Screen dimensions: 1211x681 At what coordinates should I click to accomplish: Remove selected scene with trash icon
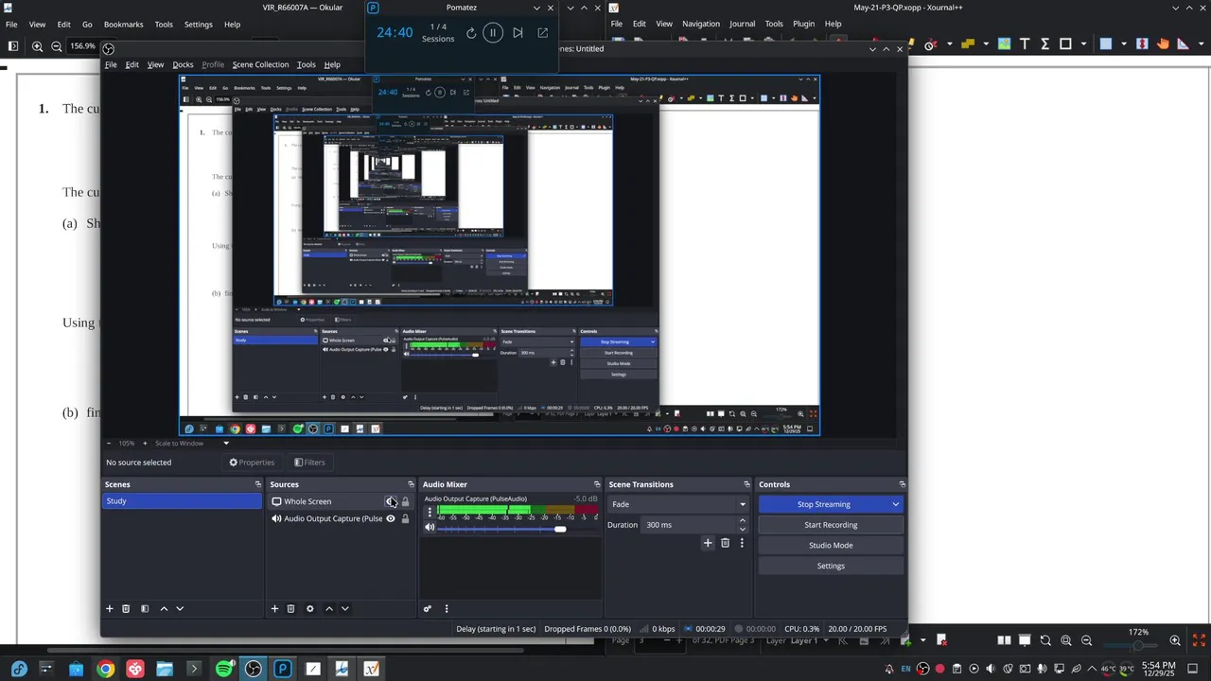[x=126, y=609]
